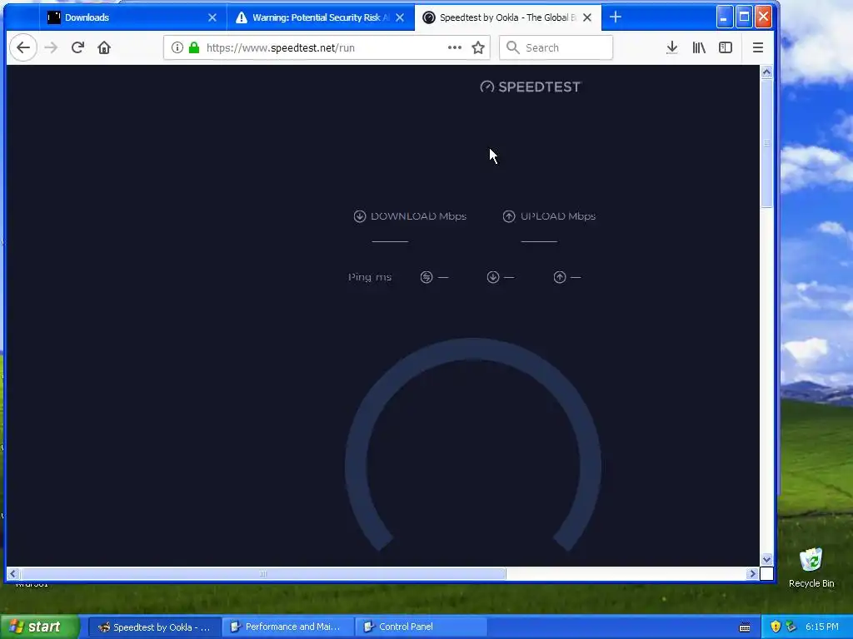Screen dimensions: 853x639
Task: Close the Downloads tab
Action: [212, 17]
